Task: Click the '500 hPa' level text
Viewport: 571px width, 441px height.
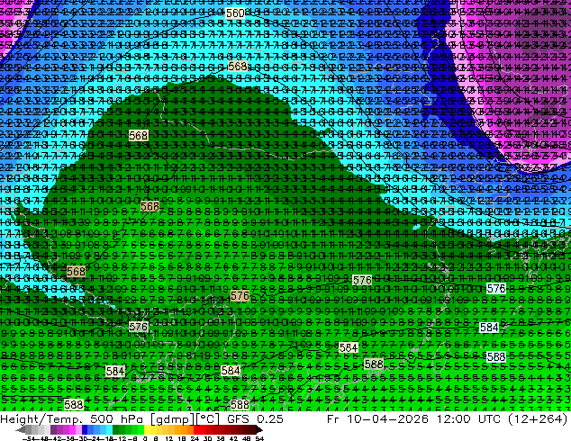Action: click(x=116, y=419)
